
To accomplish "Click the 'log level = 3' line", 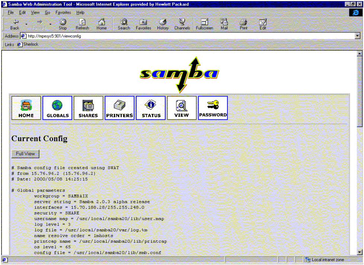I will [52, 224].
